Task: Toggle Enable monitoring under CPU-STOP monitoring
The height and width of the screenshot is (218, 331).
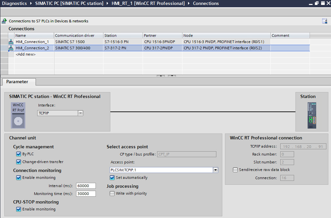Action: [x=18, y=209]
